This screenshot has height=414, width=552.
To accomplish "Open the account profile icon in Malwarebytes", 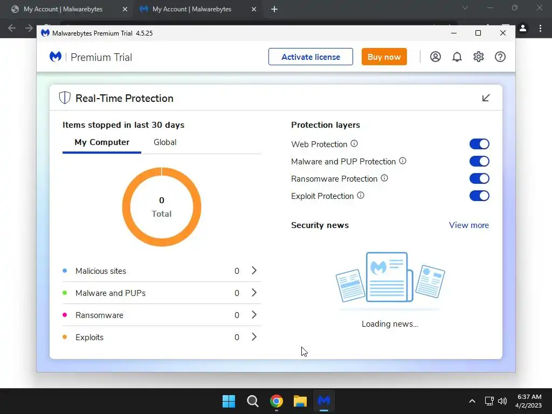I will point(436,57).
